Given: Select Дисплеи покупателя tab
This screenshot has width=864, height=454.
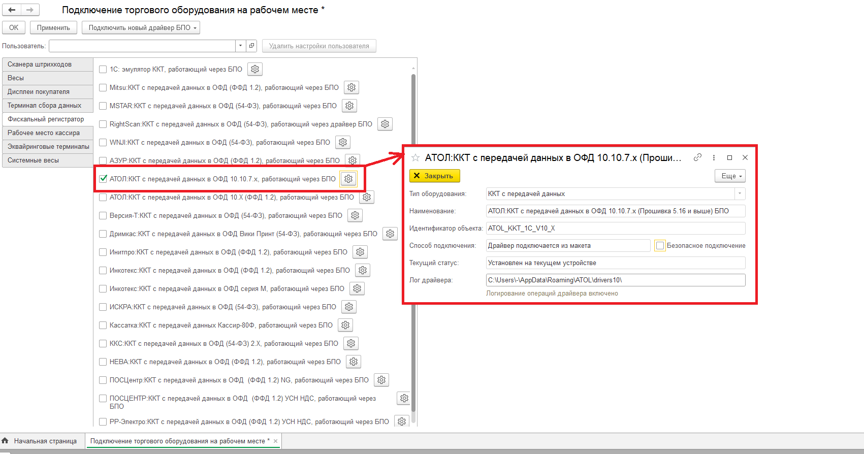Looking at the screenshot, I should pos(47,92).
